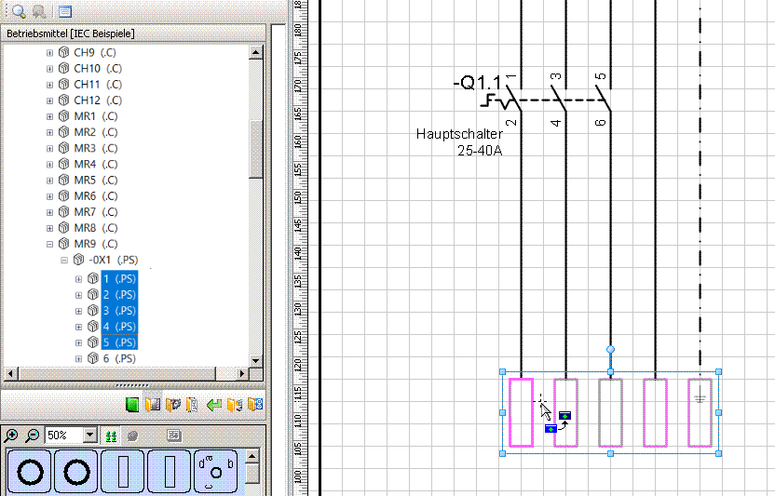Click the magenta highlighted terminal rectangle
775x496 pixels.
(520, 412)
